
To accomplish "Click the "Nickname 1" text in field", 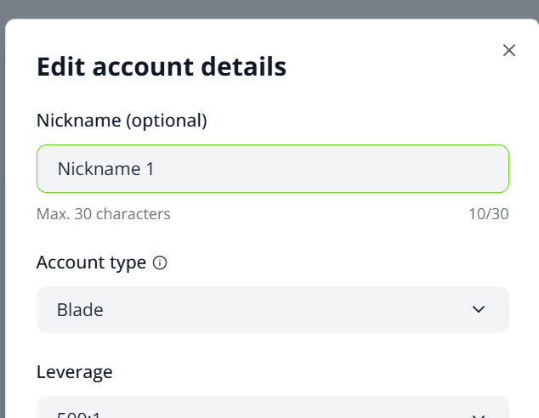I will (106, 168).
